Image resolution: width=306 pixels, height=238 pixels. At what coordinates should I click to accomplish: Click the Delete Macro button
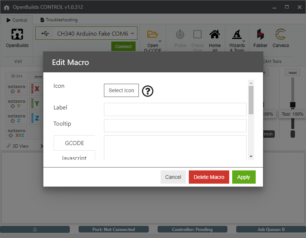pos(209,177)
